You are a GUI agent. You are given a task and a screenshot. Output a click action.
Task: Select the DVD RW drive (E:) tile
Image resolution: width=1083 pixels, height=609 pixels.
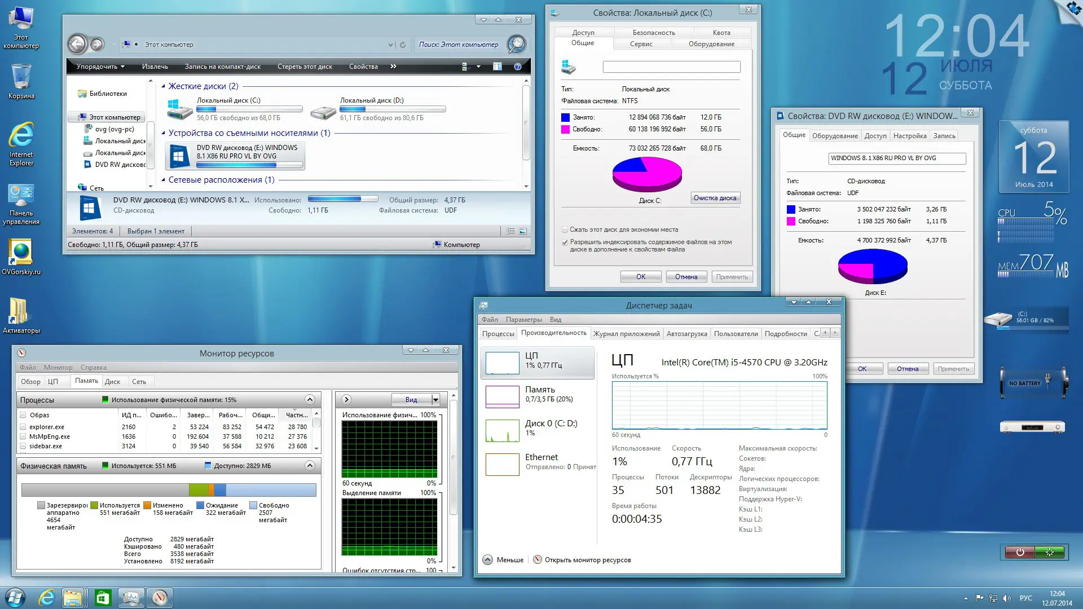(x=235, y=156)
